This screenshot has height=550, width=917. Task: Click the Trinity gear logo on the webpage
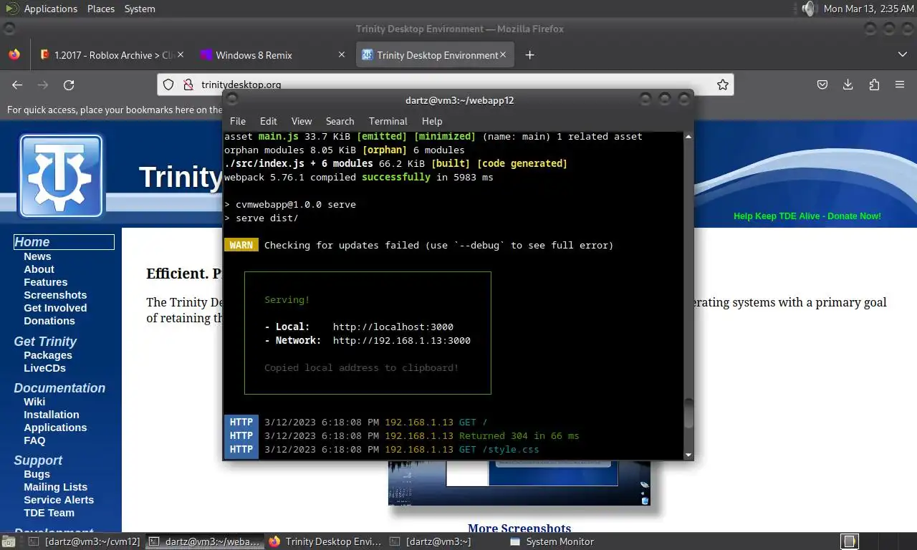tap(61, 176)
